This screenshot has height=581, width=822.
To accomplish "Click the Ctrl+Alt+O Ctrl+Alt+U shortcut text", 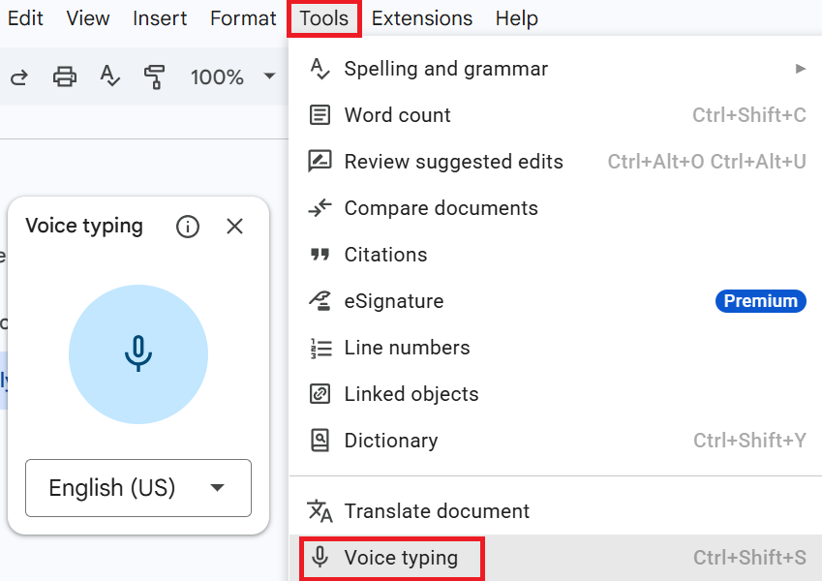I will point(707,162).
